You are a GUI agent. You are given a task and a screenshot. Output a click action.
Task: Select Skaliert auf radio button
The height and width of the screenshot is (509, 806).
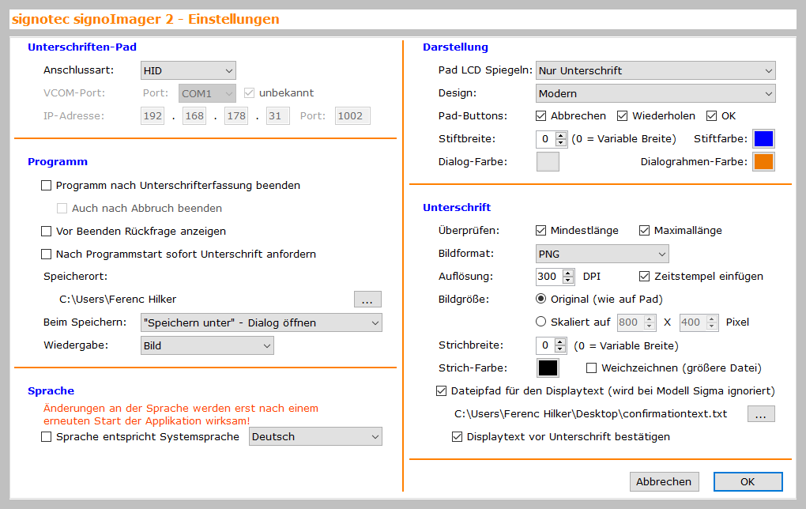[x=541, y=322]
